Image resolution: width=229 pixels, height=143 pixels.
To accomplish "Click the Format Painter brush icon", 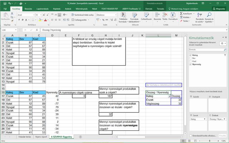I will pyautogui.click(x=12, y=21).
